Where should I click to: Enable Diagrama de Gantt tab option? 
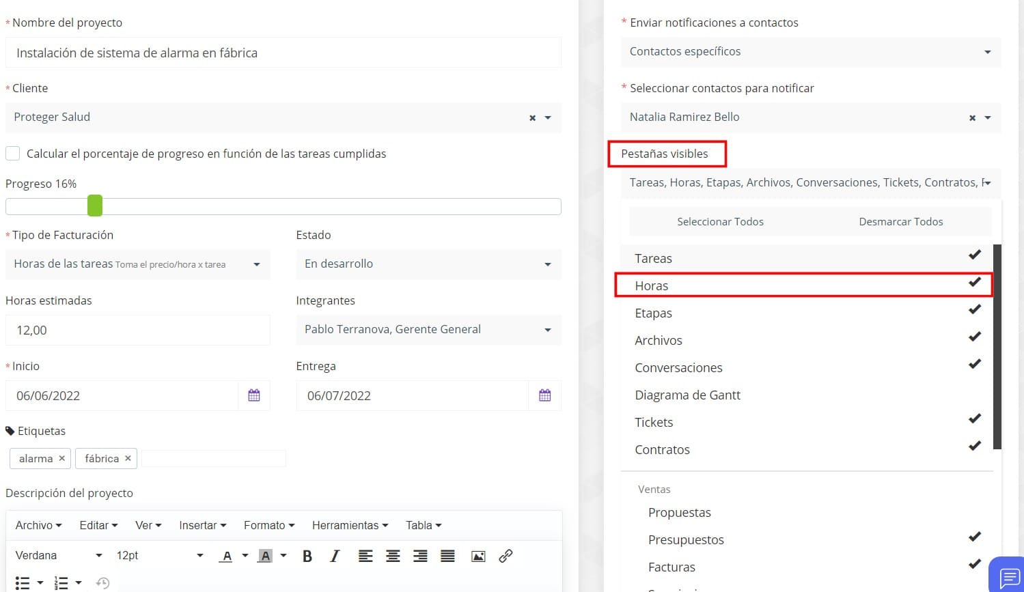(807, 395)
